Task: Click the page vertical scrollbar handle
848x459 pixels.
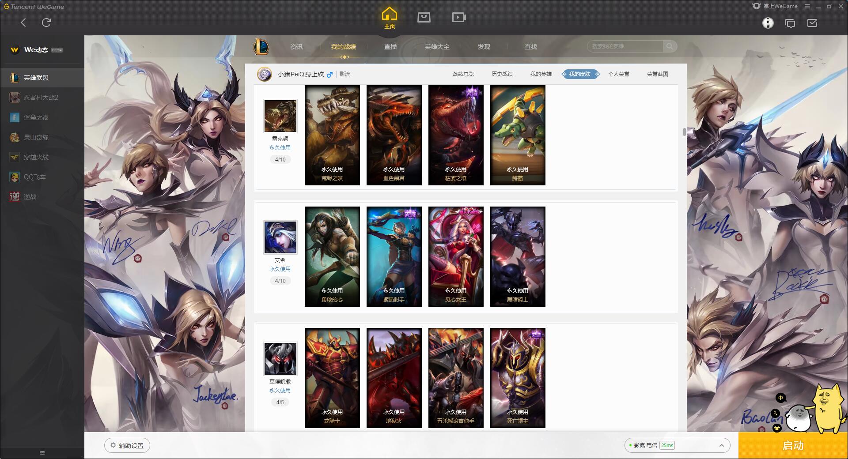Action: click(x=684, y=132)
